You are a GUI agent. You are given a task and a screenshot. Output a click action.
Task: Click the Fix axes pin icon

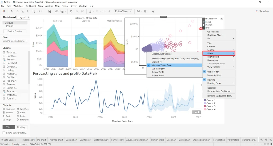(109, 11)
